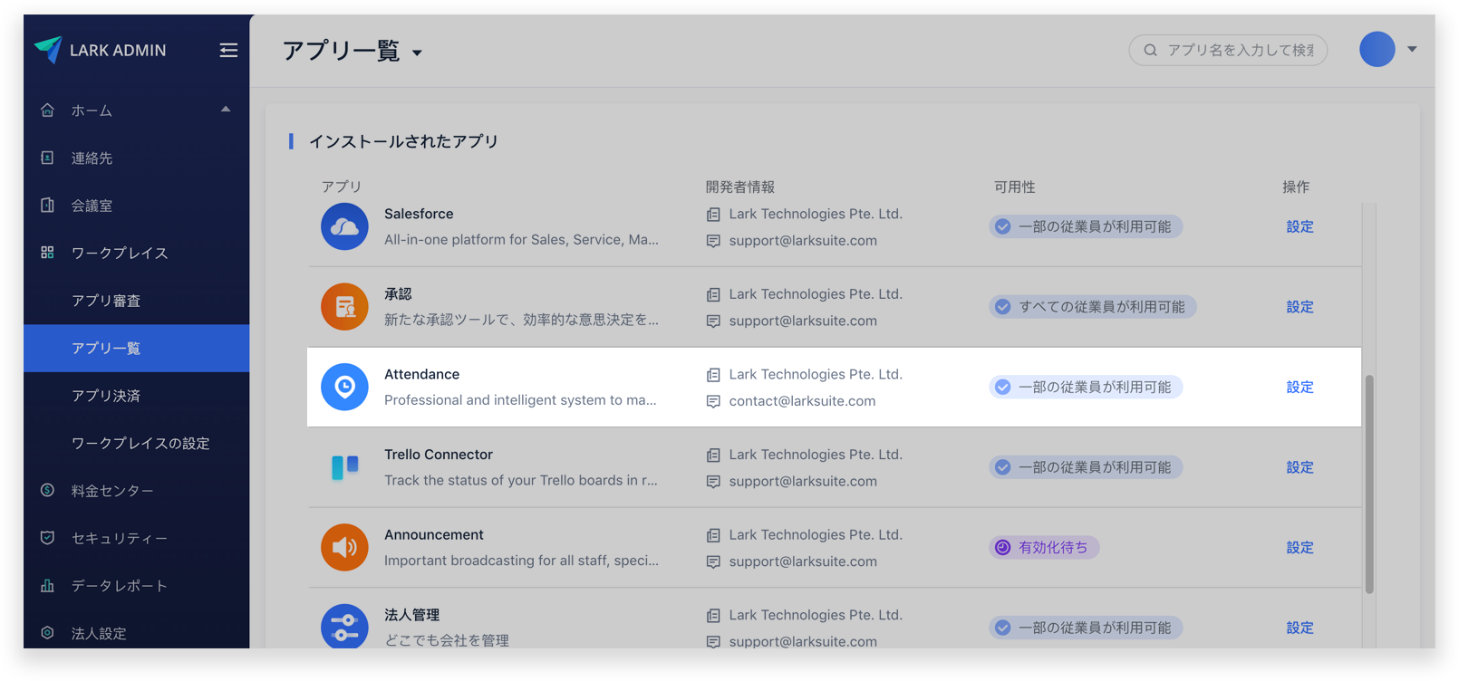
Task: Collapse the sidebar with the hamburger icon
Action: 228,50
